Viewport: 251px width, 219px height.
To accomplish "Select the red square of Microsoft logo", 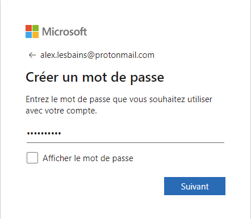I will (x=28, y=28).
